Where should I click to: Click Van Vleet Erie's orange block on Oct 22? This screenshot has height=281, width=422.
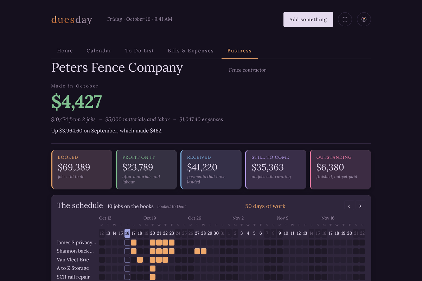[x=165, y=260]
